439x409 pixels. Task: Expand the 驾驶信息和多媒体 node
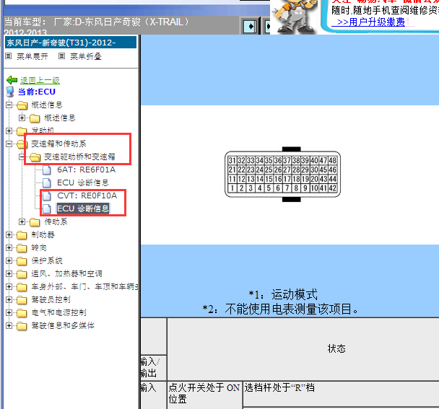(x=9, y=325)
